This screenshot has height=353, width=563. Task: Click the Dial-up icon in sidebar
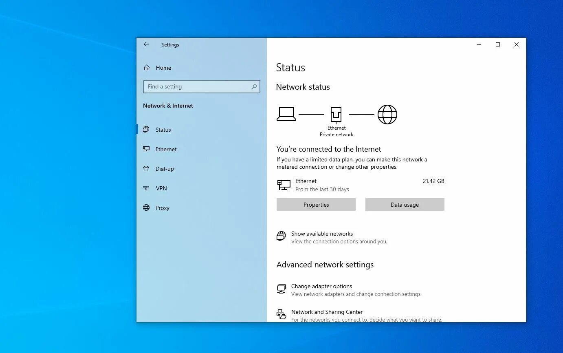tap(146, 168)
